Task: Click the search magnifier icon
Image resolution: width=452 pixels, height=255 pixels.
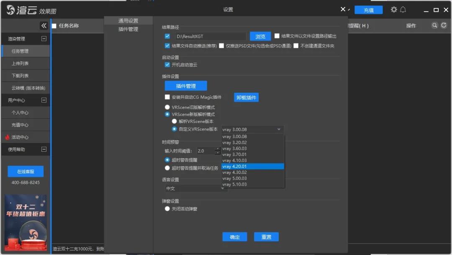Action: coord(435,25)
